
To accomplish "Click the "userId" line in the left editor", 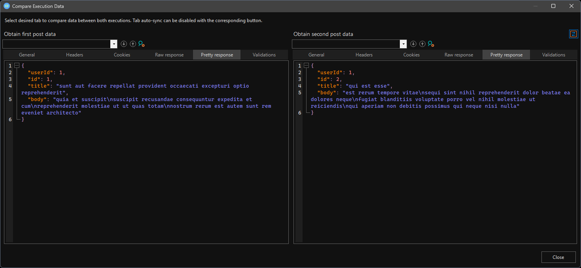I will 46,72.
